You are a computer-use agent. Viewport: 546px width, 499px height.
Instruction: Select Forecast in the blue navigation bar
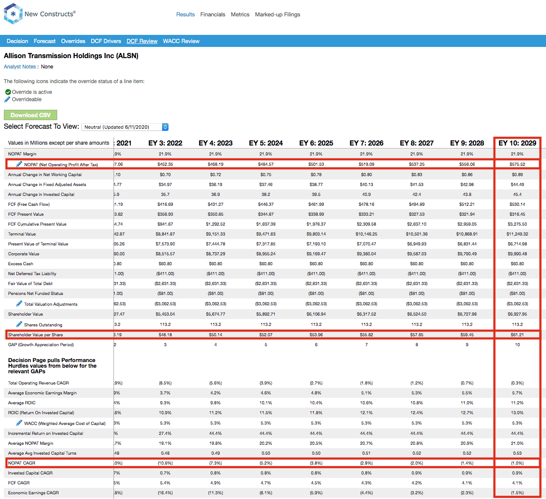(45, 41)
